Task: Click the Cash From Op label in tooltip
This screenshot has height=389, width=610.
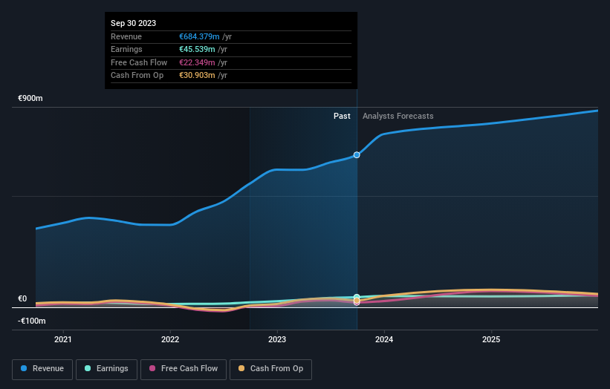Action: [137, 76]
